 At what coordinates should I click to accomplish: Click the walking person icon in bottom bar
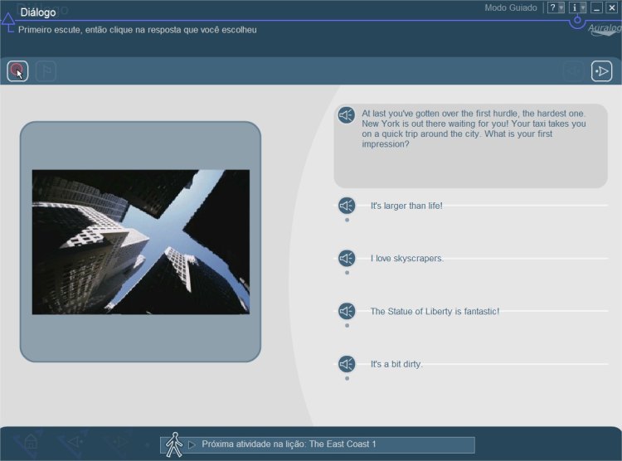tap(173, 444)
